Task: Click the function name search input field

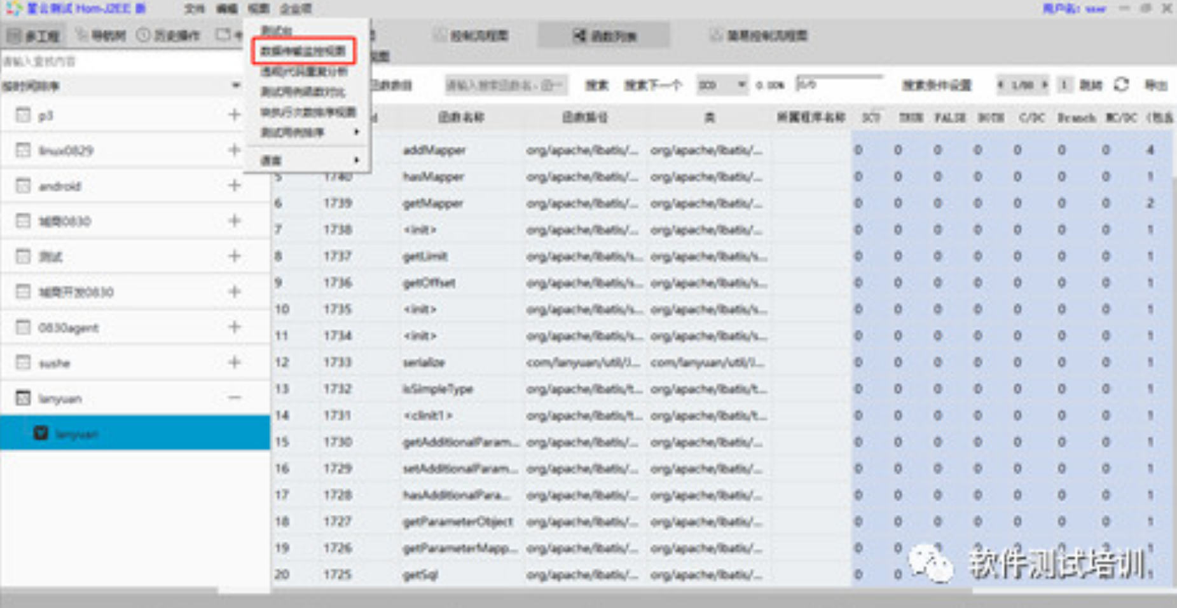Action: 506,84
